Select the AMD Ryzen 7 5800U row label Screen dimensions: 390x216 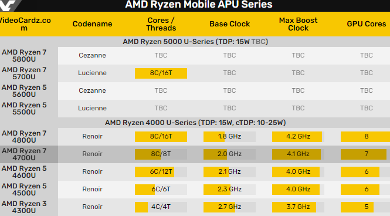pos(24,56)
